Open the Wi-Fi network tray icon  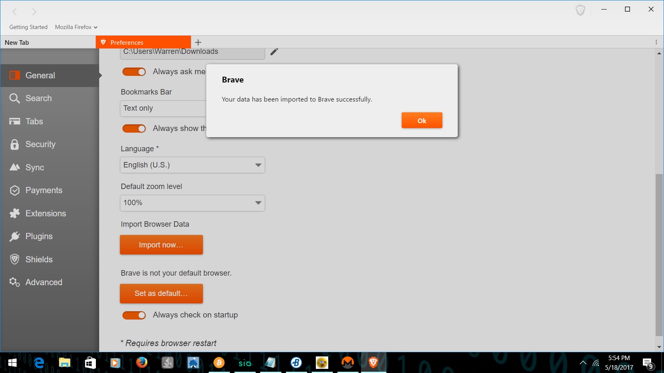(596, 363)
